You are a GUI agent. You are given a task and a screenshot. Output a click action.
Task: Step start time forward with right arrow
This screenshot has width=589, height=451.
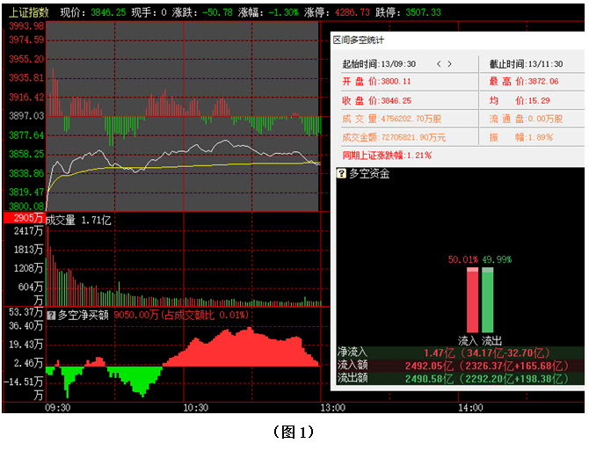point(450,64)
